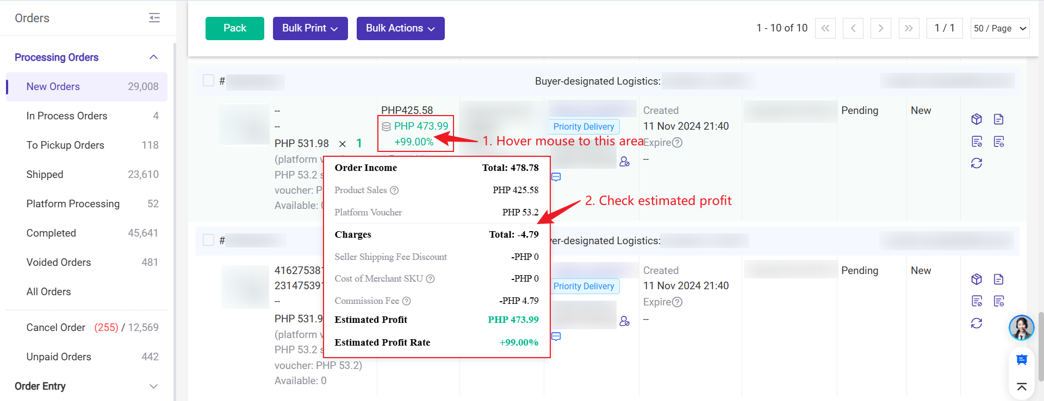This screenshot has height=401, width=1044.
Task: Expand the Order Entry section
Action: tap(87, 386)
